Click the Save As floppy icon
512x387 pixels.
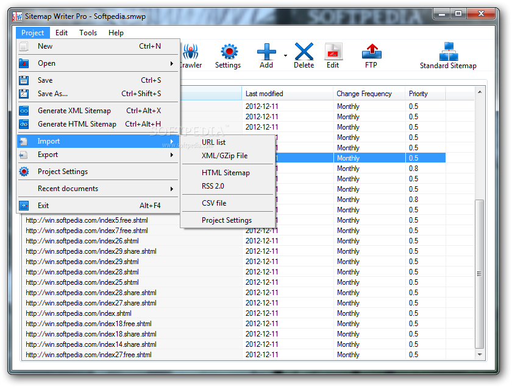24,94
